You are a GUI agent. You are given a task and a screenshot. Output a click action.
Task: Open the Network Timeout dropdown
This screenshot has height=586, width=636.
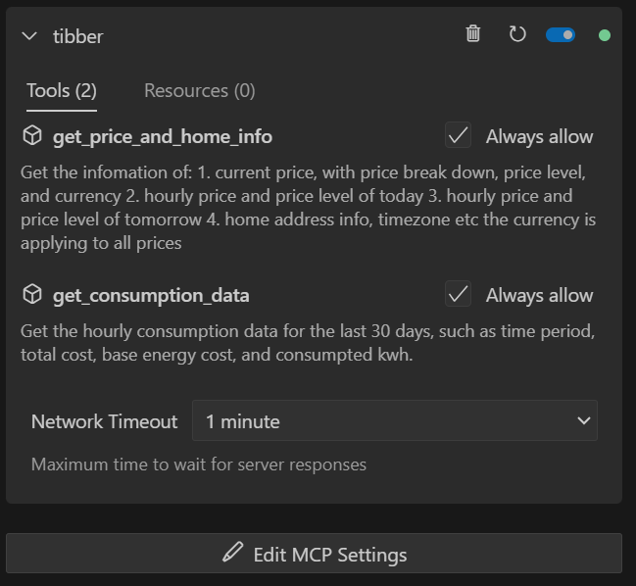[x=394, y=421]
